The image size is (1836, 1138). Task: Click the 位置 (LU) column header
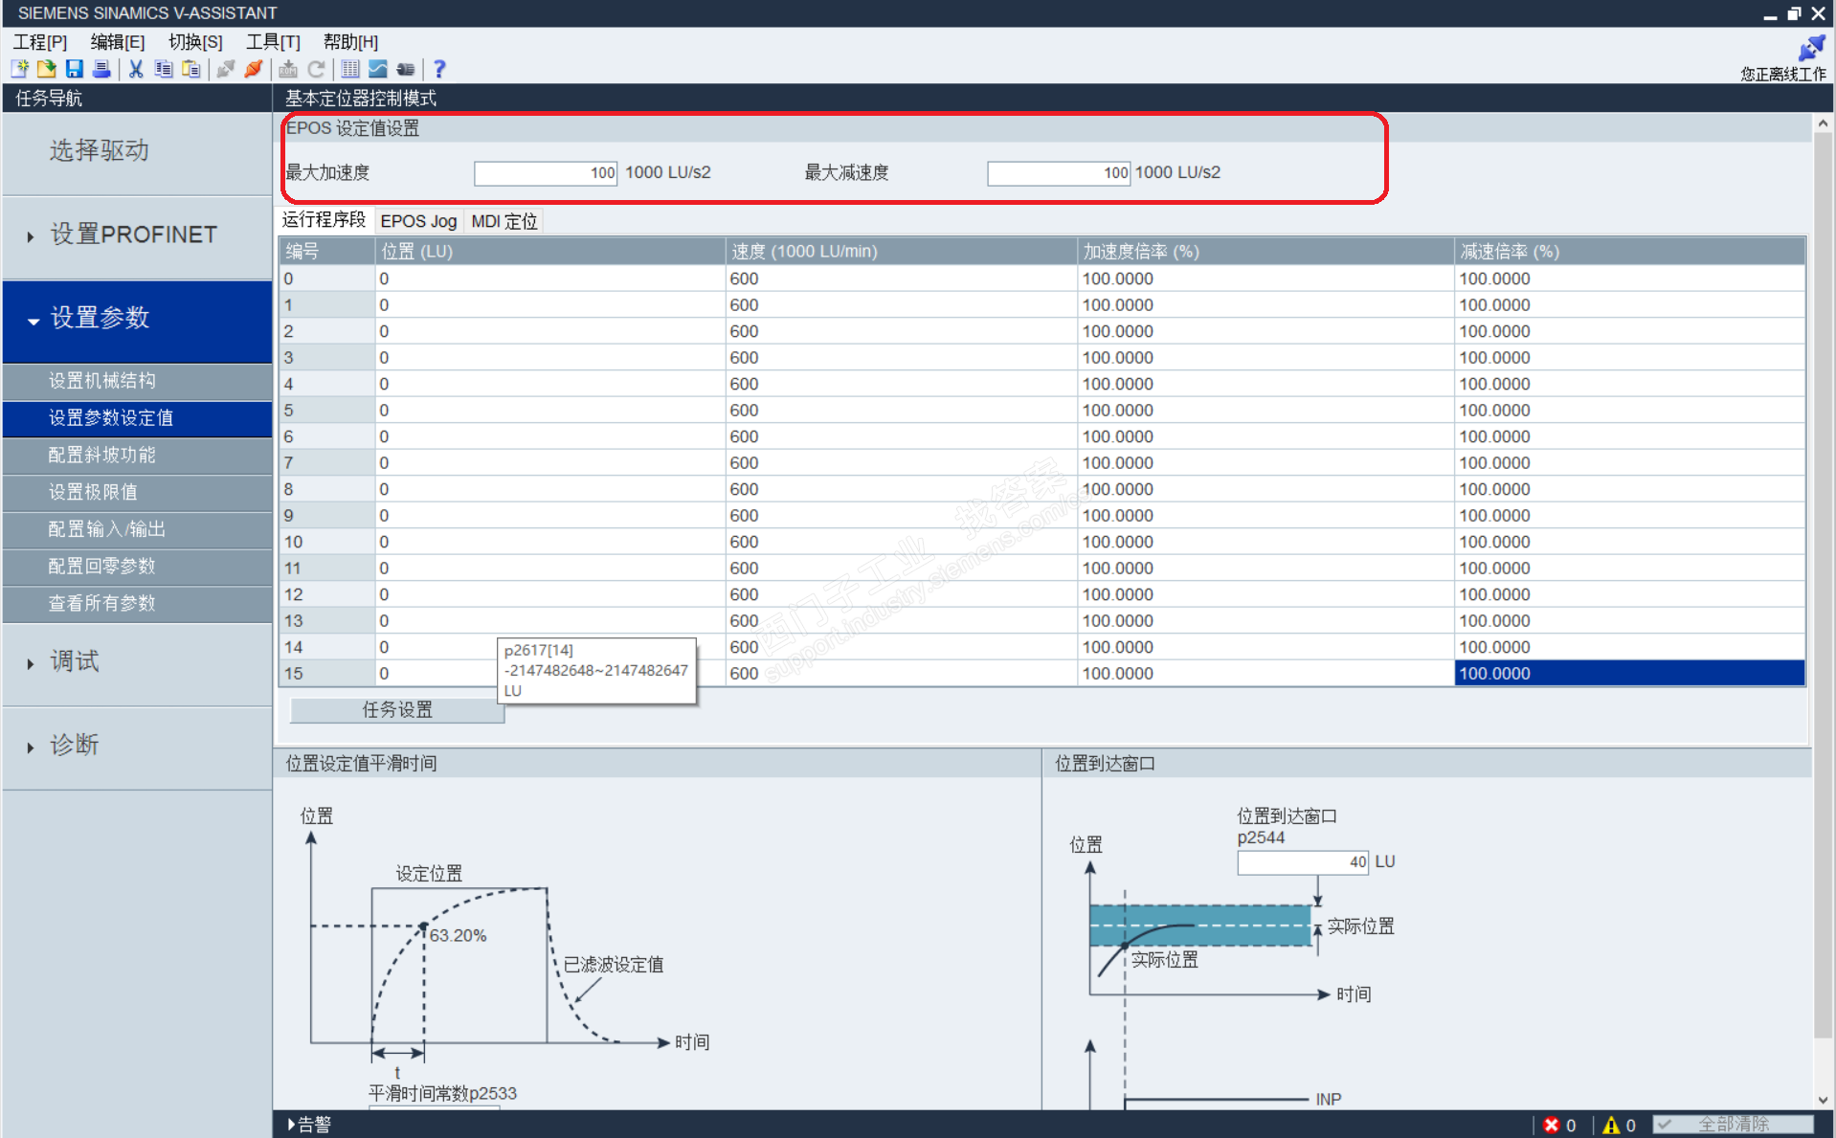pyautogui.click(x=550, y=252)
